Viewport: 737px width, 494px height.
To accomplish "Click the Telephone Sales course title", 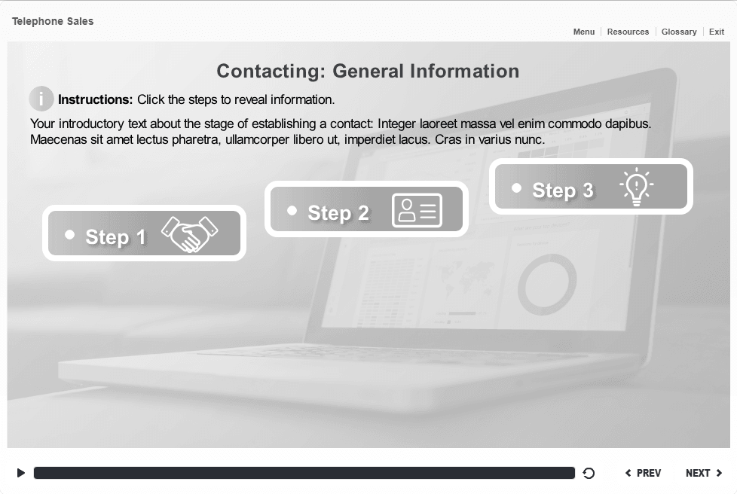I will [53, 21].
